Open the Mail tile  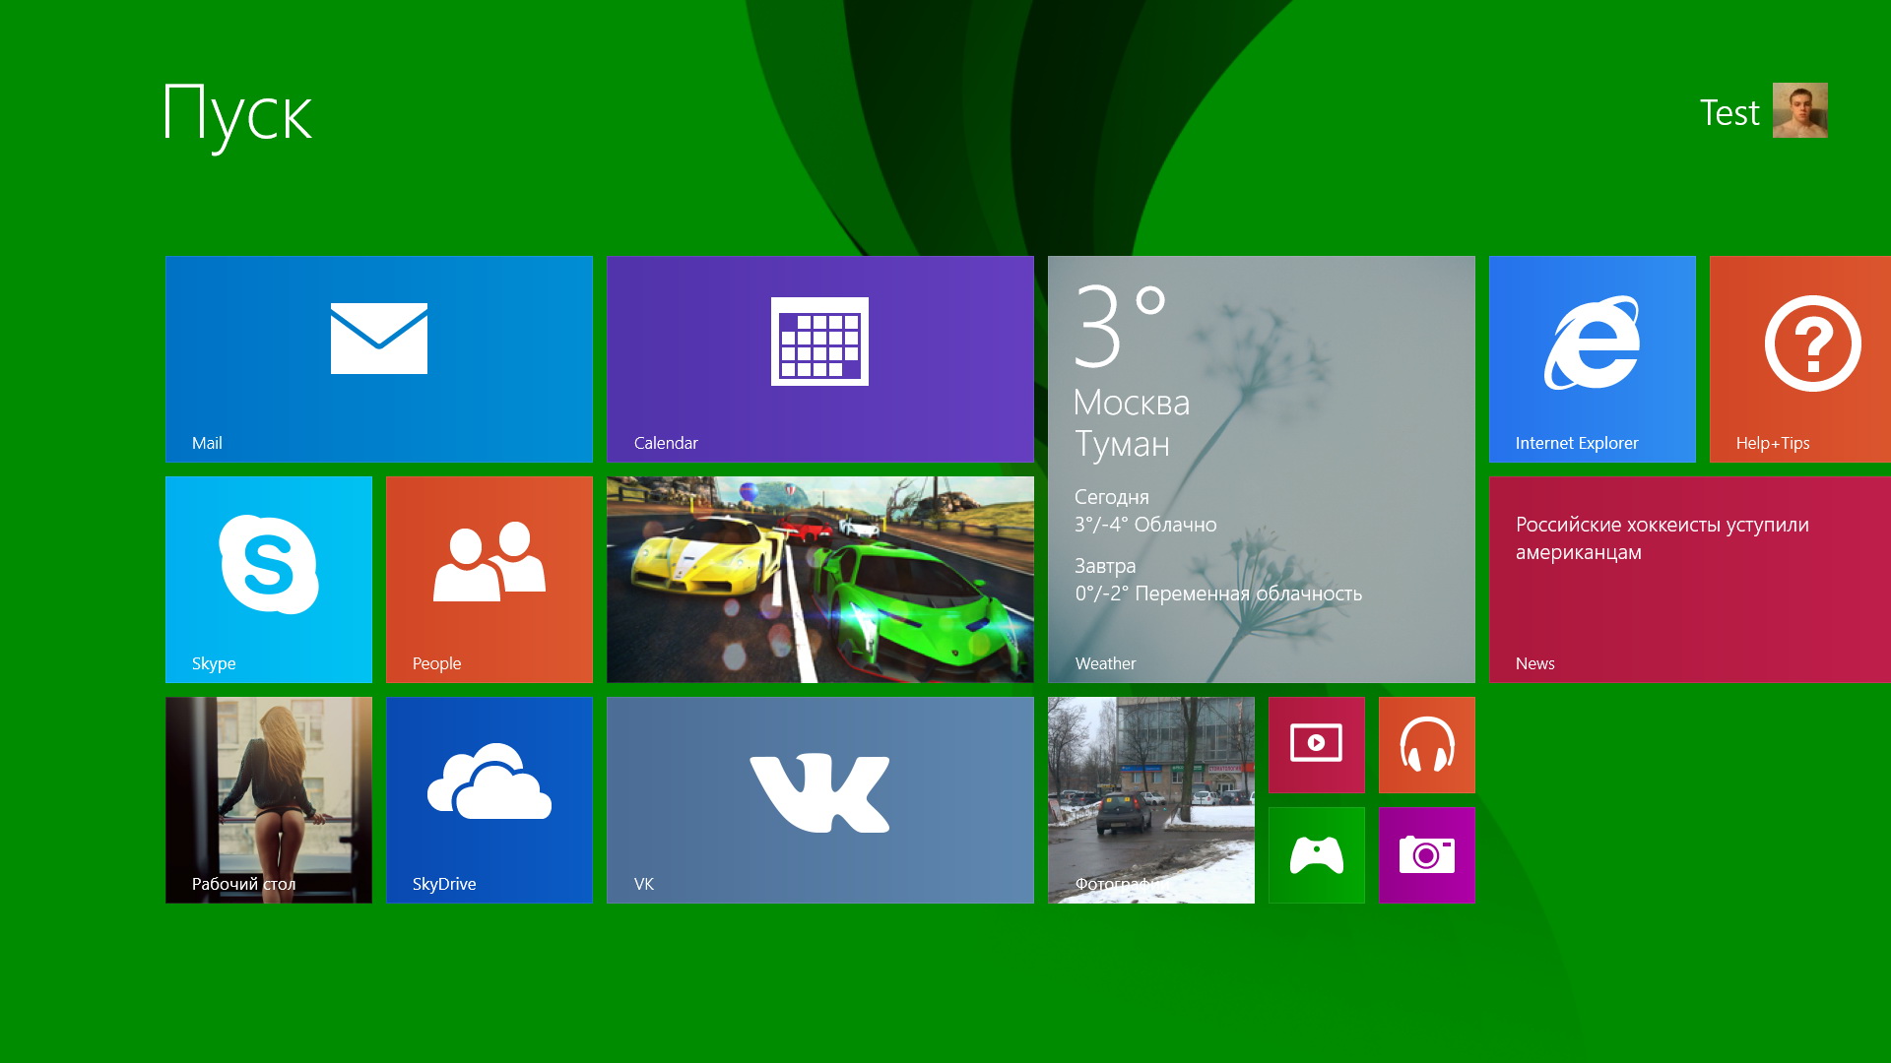pos(379,359)
